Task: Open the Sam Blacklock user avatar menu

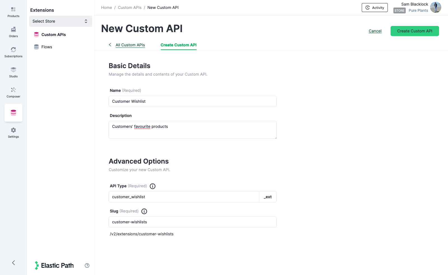Action: point(435,8)
